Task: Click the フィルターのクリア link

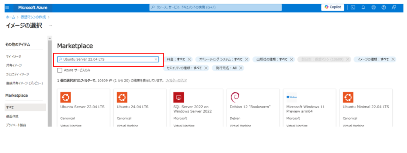Action: pos(176,80)
